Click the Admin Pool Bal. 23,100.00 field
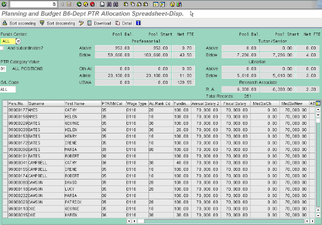Image resolution: width=322 pixels, height=225 pixels. tap(114, 76)
